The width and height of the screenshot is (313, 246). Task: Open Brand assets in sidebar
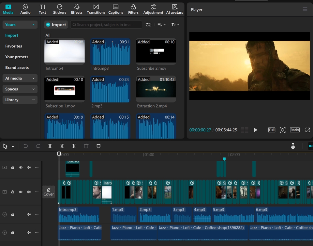tap(17, 68)
